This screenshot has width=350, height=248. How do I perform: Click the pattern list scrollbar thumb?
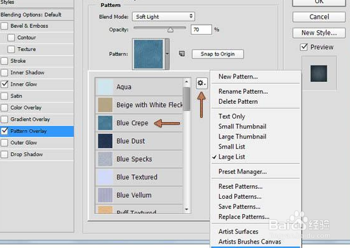click(186, 99)
